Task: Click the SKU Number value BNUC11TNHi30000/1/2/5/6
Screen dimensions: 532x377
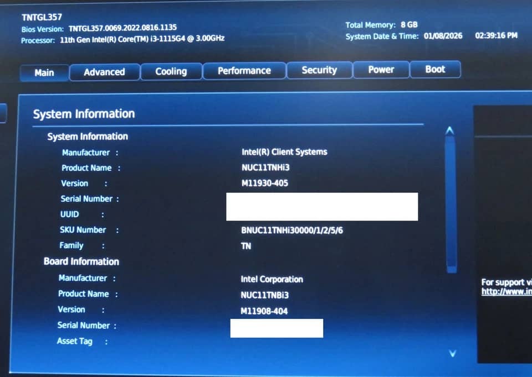Action: click(x=292, y=231)
